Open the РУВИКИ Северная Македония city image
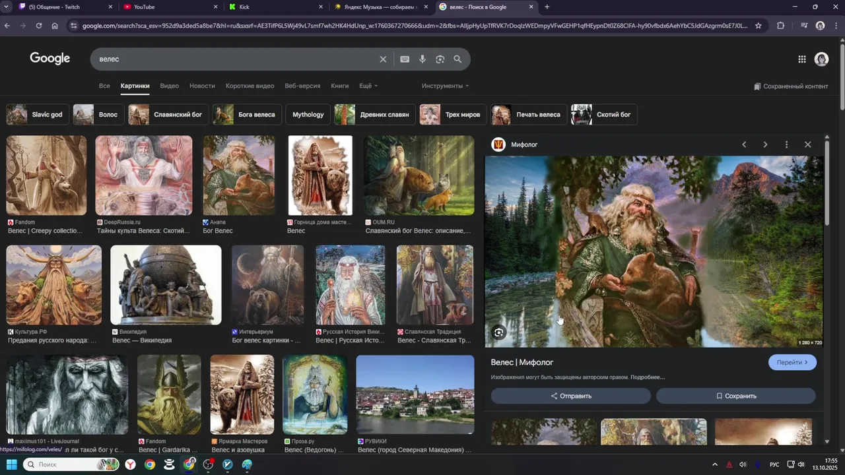 pos(415,395)
